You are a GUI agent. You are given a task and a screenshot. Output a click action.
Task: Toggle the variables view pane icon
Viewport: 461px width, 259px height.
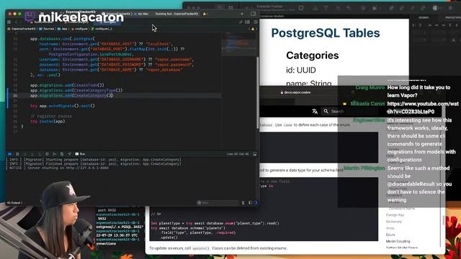click(250, 203)
